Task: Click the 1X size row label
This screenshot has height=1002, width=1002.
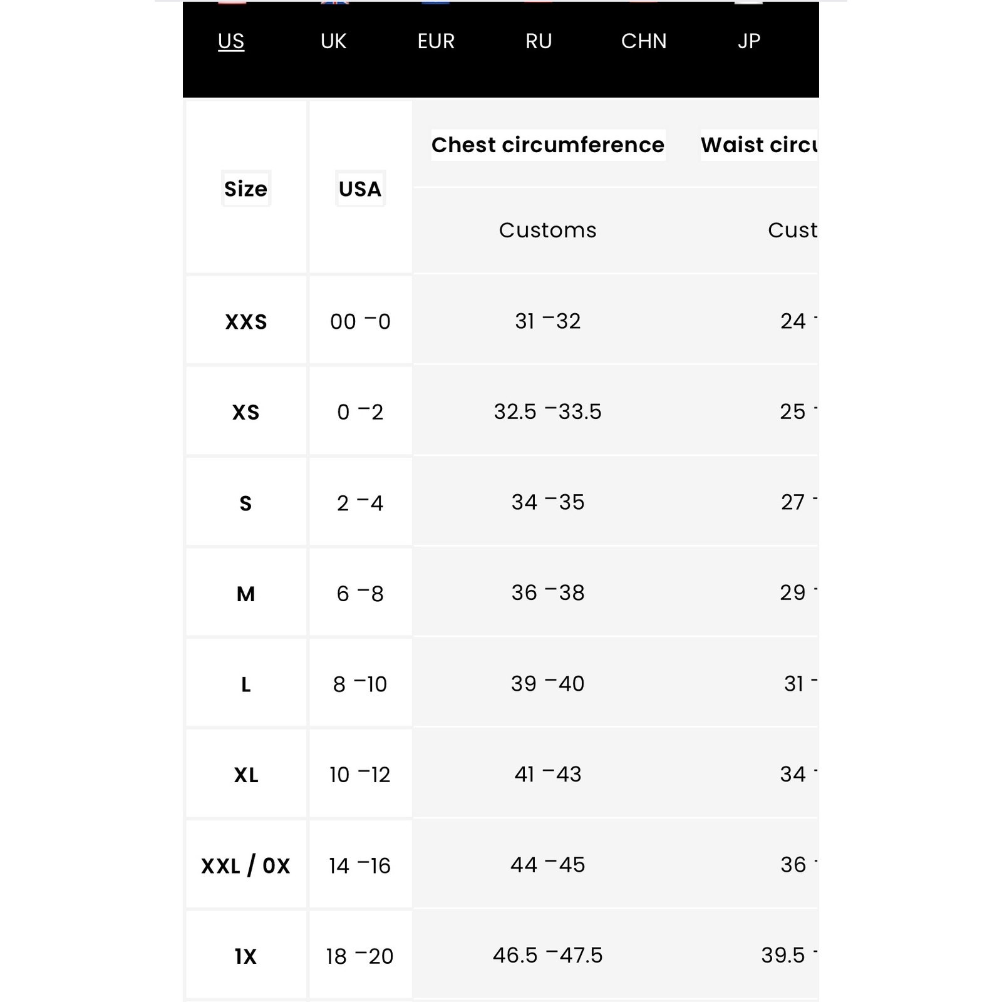Action: (x=246, y=956)
